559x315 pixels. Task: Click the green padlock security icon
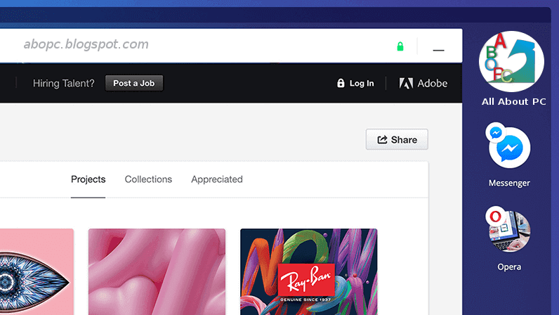(x=400, y=46)
